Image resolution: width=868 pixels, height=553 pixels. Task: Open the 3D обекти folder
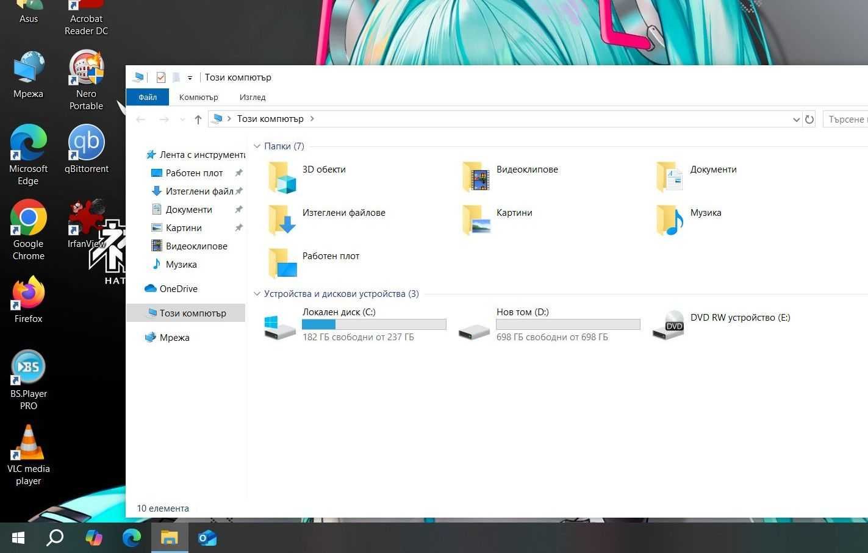coord(307,177)
